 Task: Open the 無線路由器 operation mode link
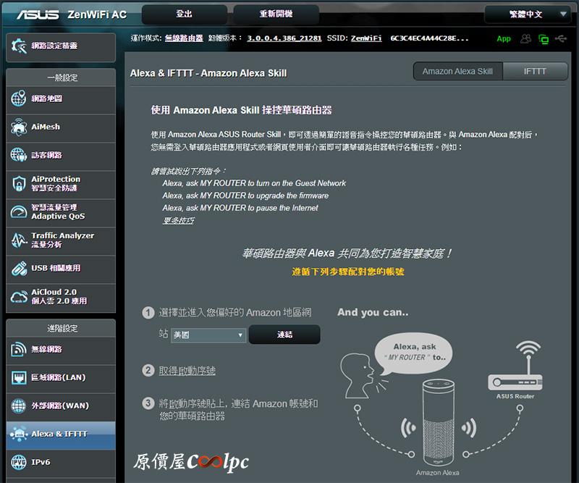[x=184, y=38]
